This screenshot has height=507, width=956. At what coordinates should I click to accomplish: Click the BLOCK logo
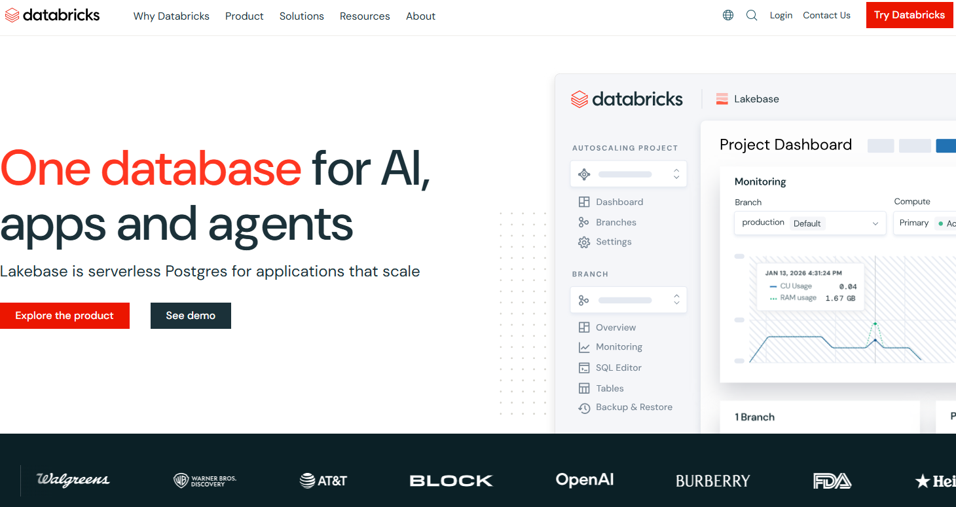point(451,481)
